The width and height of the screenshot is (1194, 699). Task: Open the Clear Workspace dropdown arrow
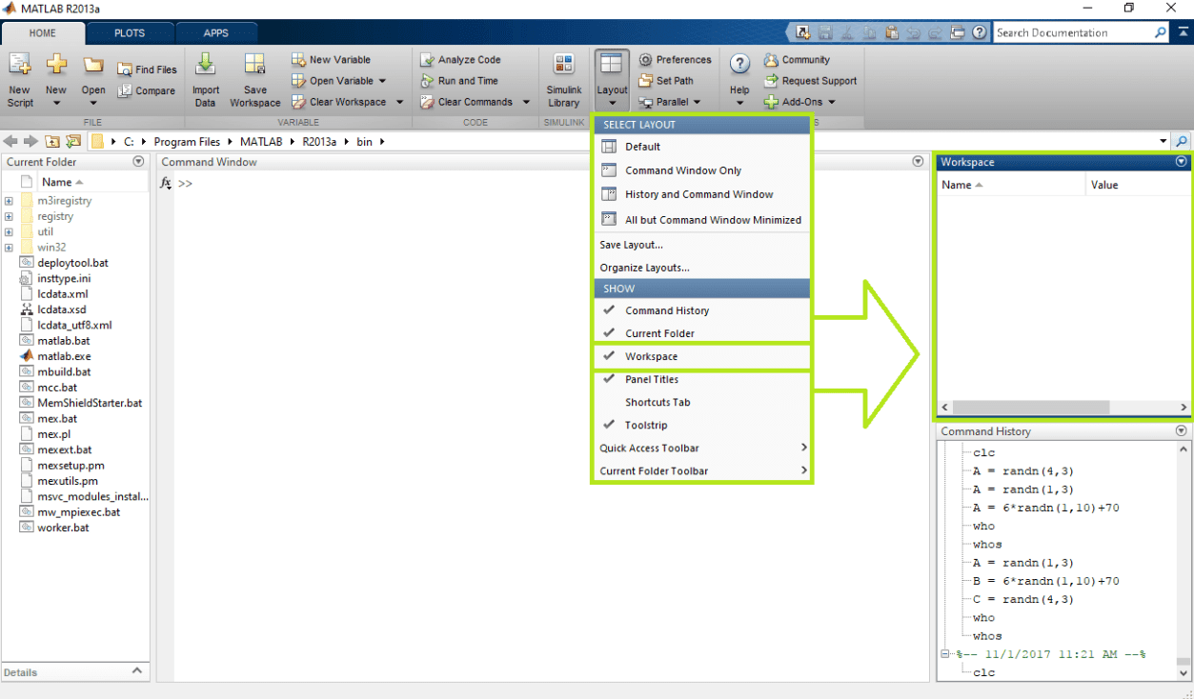point(399,102)
